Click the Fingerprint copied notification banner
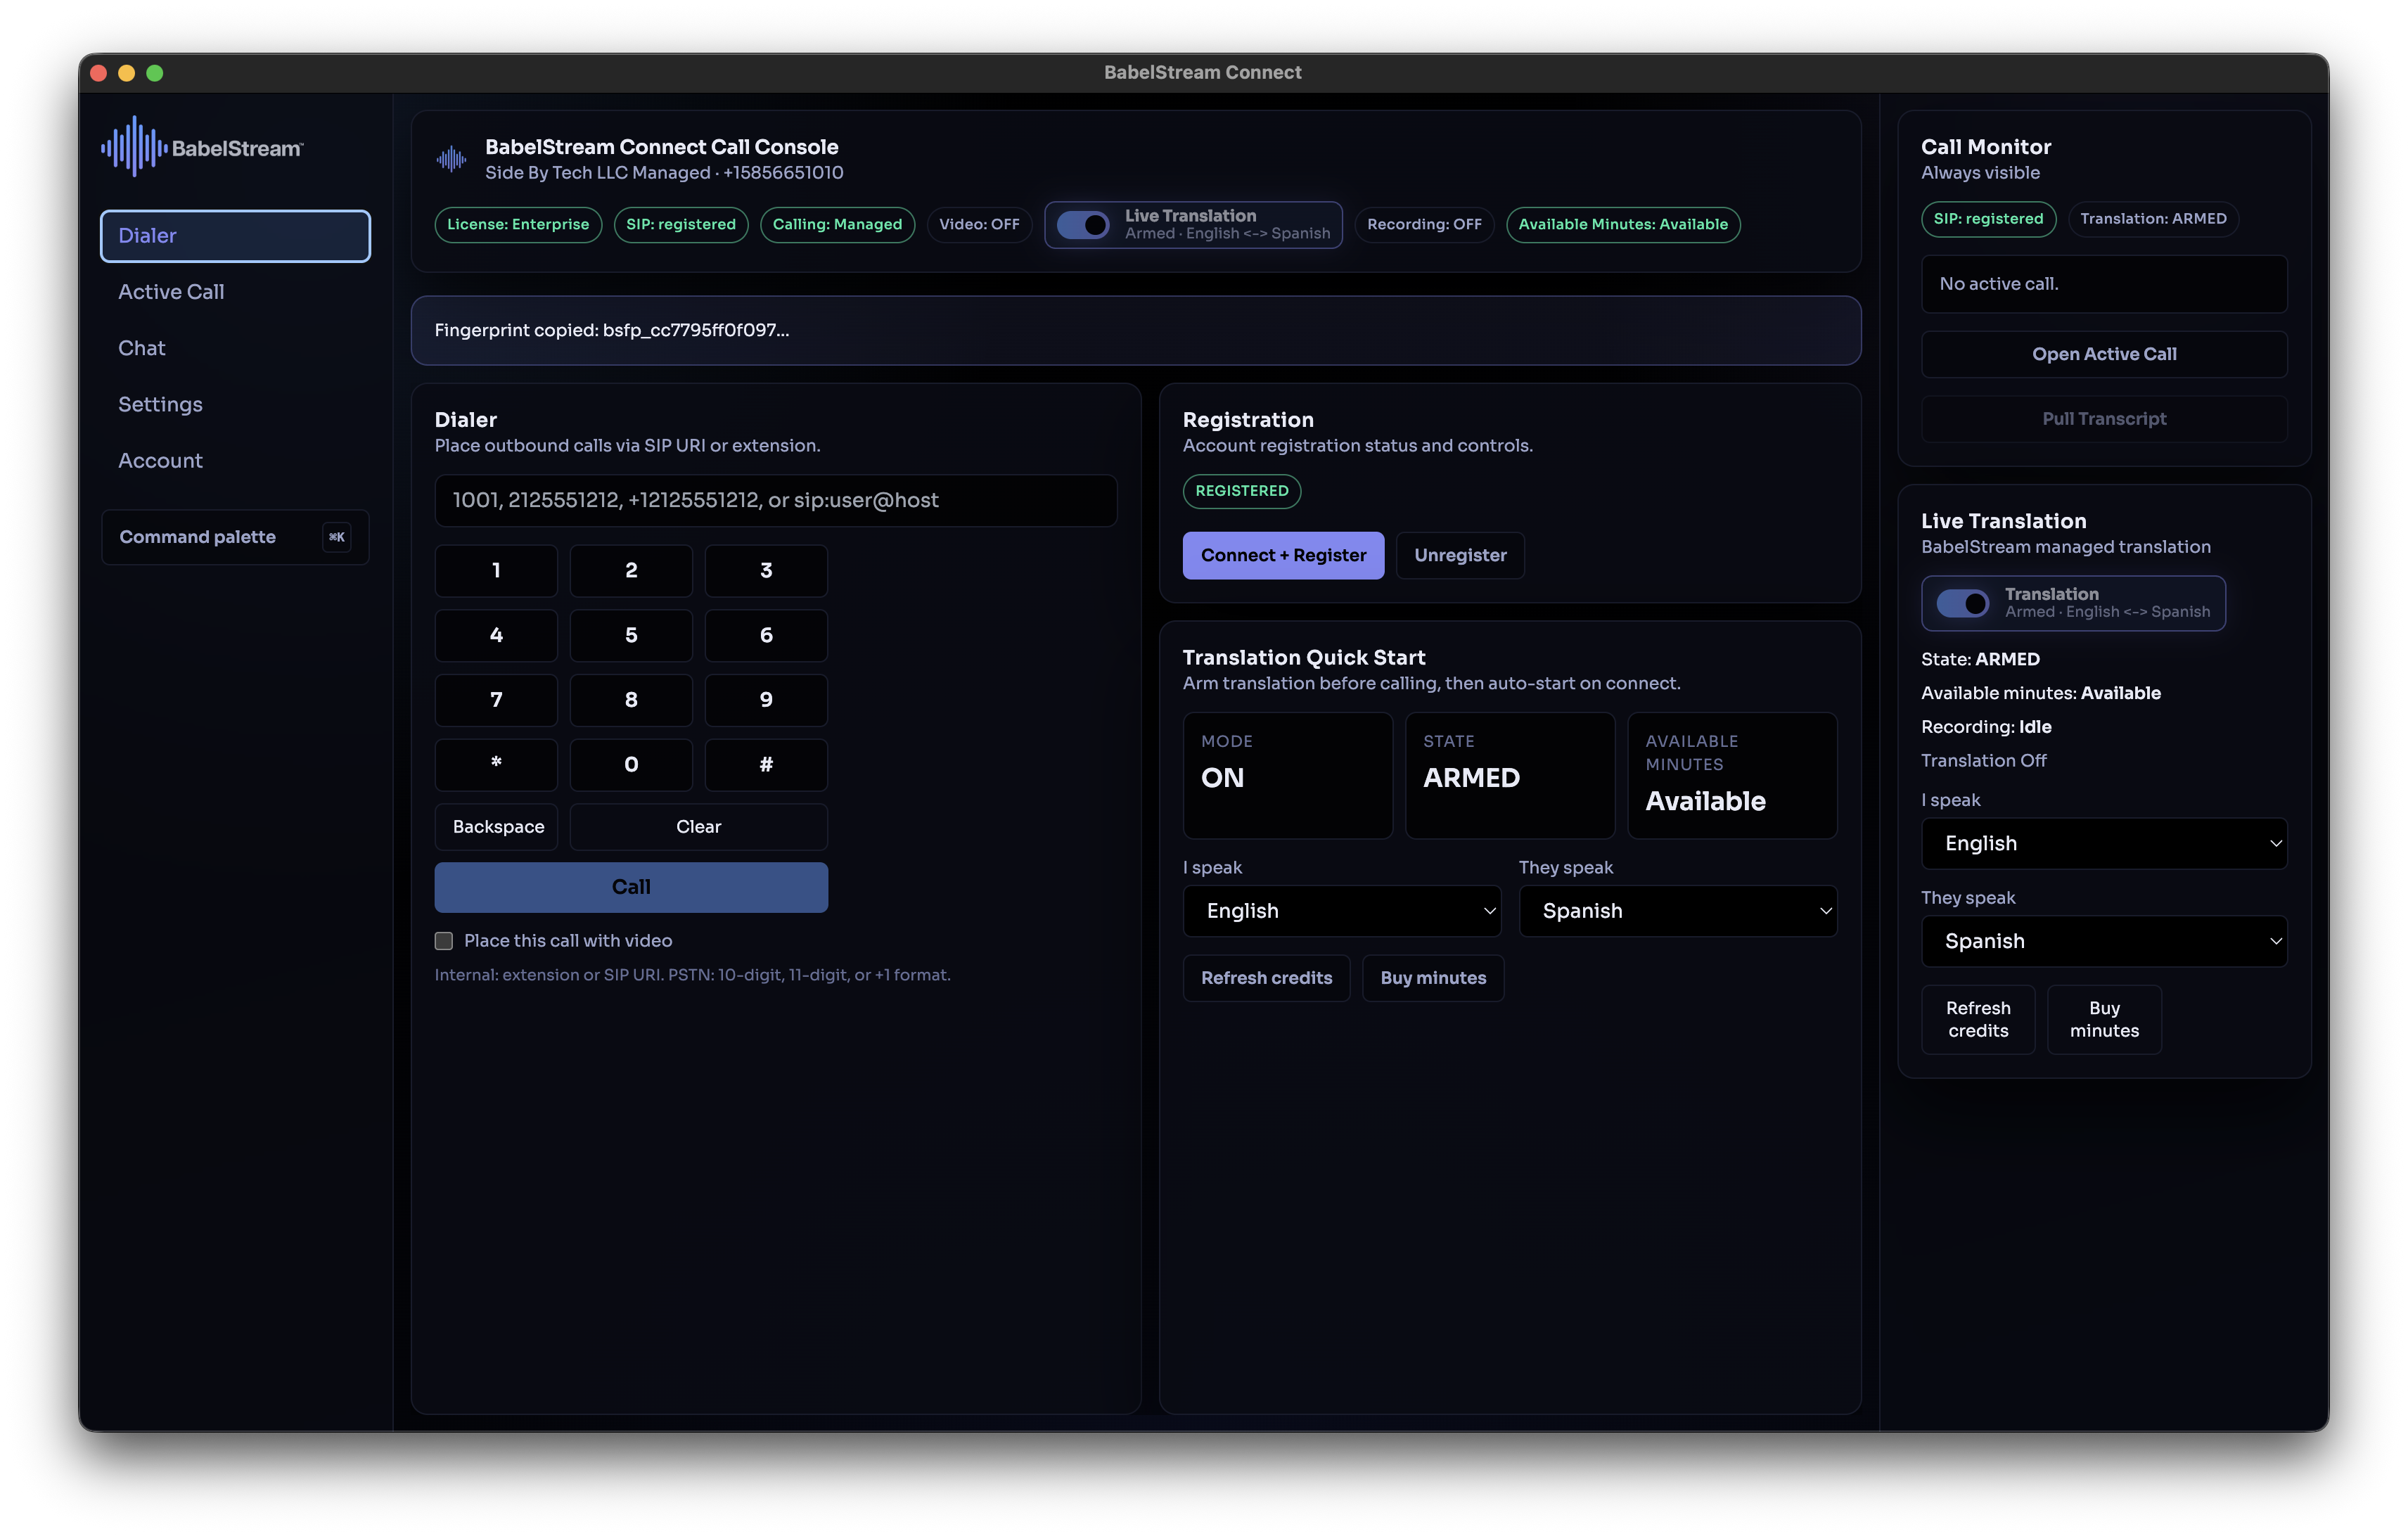2408x1536 pixels. tap(1135, 331)
